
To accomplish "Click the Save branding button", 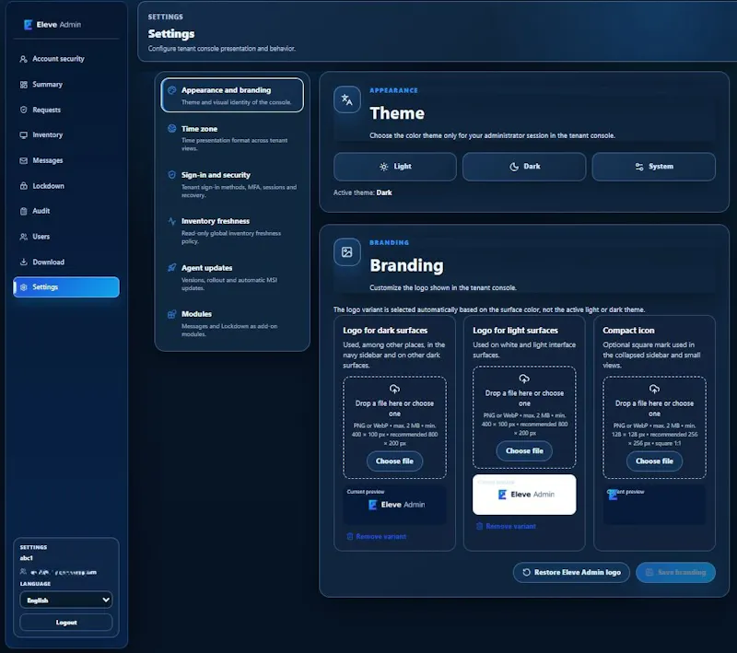I will [x=675, y=572].
